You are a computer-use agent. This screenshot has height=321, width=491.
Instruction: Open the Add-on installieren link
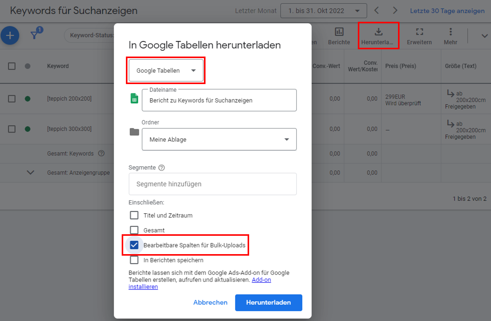tap(143, 287)
